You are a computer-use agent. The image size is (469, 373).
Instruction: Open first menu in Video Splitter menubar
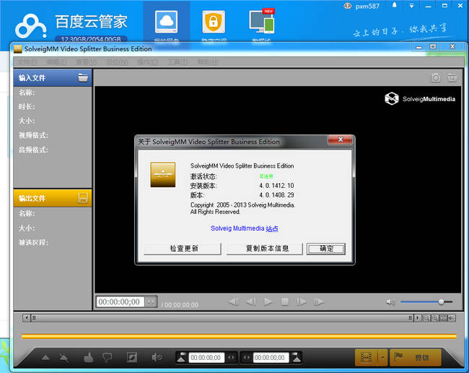click(27, 61)
